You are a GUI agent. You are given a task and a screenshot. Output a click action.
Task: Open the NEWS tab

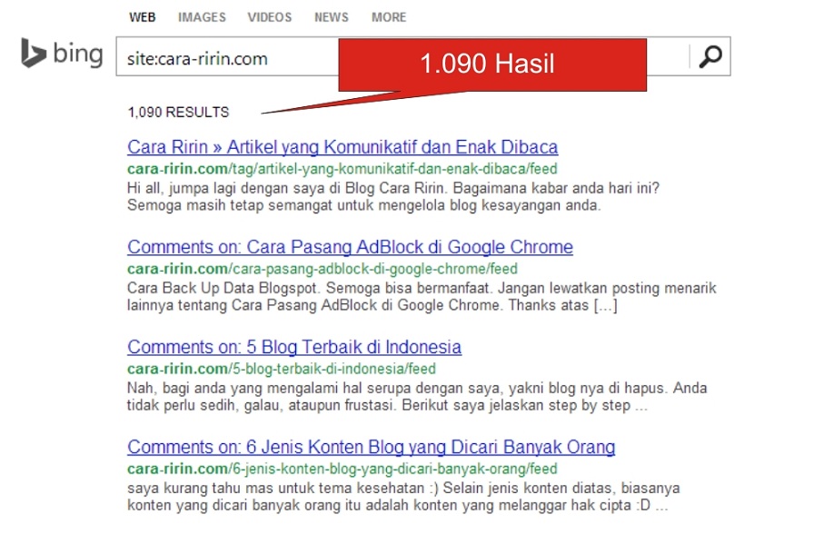coord(332,17)
